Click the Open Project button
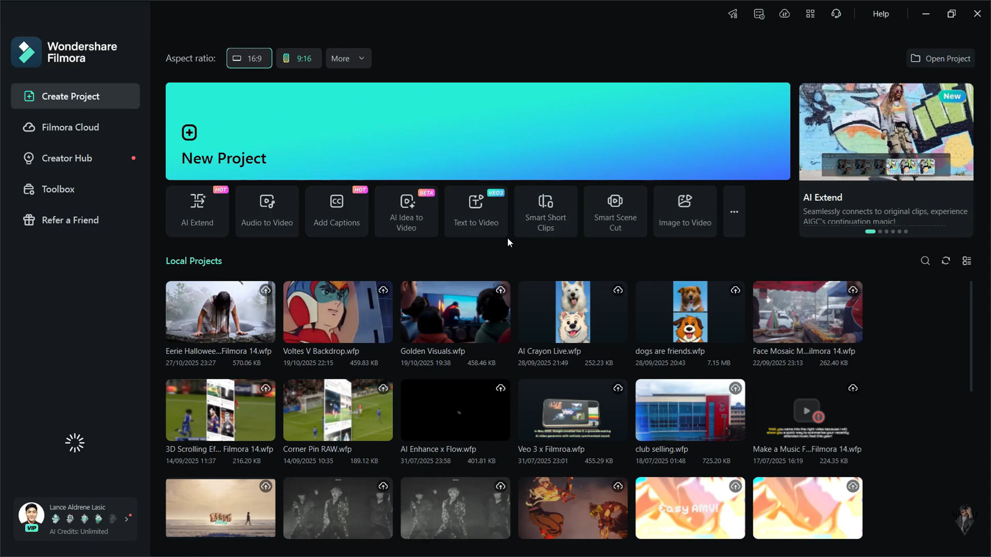991x557 pixels. click(x=940, y=58)
